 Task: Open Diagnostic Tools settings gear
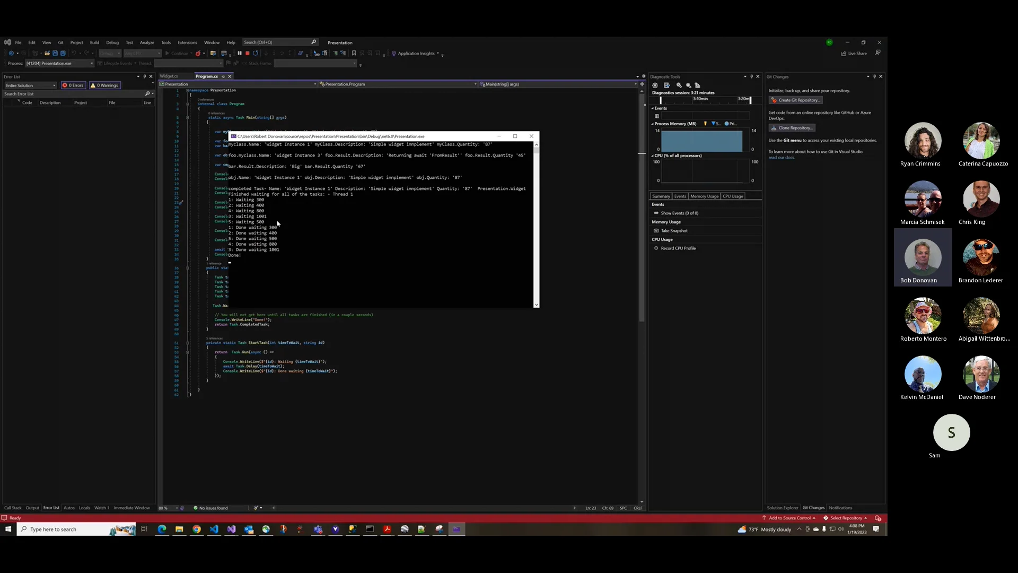point(655,85)
